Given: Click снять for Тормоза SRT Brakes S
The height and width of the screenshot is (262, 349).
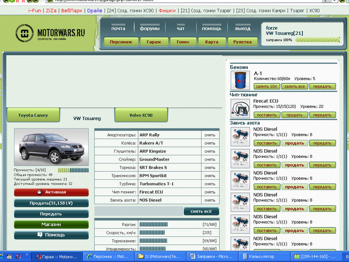Looking at the screenshot, I should click(x=210, y=167).
